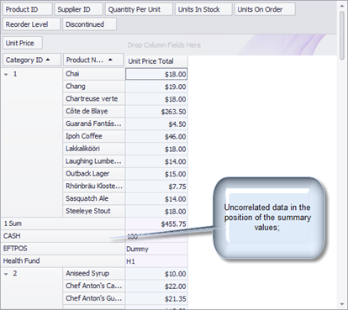Click the $19.00 cell
348x310 pixels.
[156, 87]
